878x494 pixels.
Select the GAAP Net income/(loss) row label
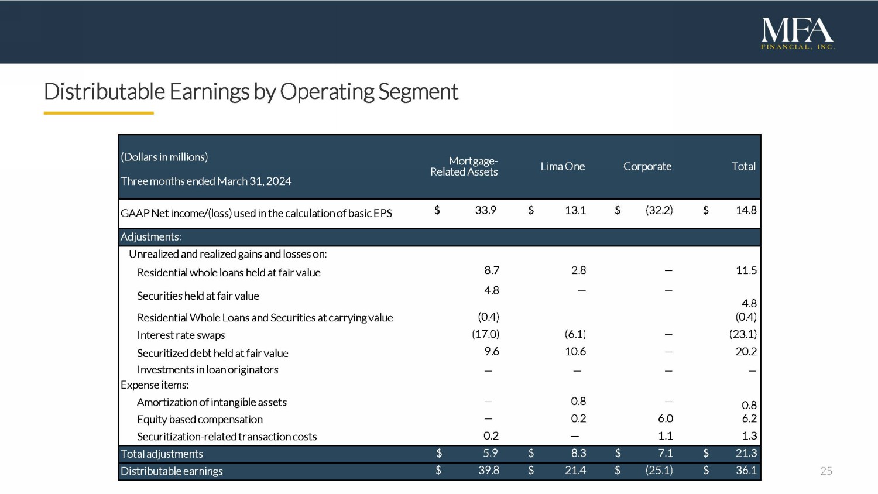pos(256,213)
